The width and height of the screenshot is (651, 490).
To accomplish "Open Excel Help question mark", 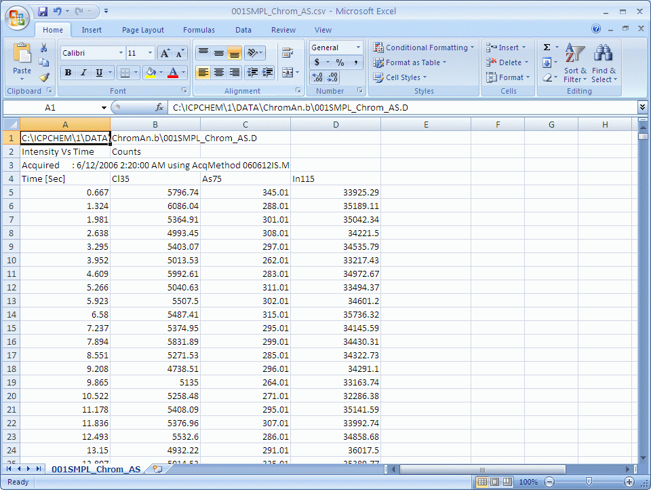I will tap(596, 29).
